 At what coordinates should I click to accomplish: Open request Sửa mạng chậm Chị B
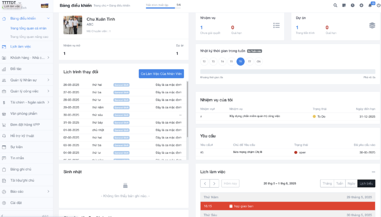[247, 152]
